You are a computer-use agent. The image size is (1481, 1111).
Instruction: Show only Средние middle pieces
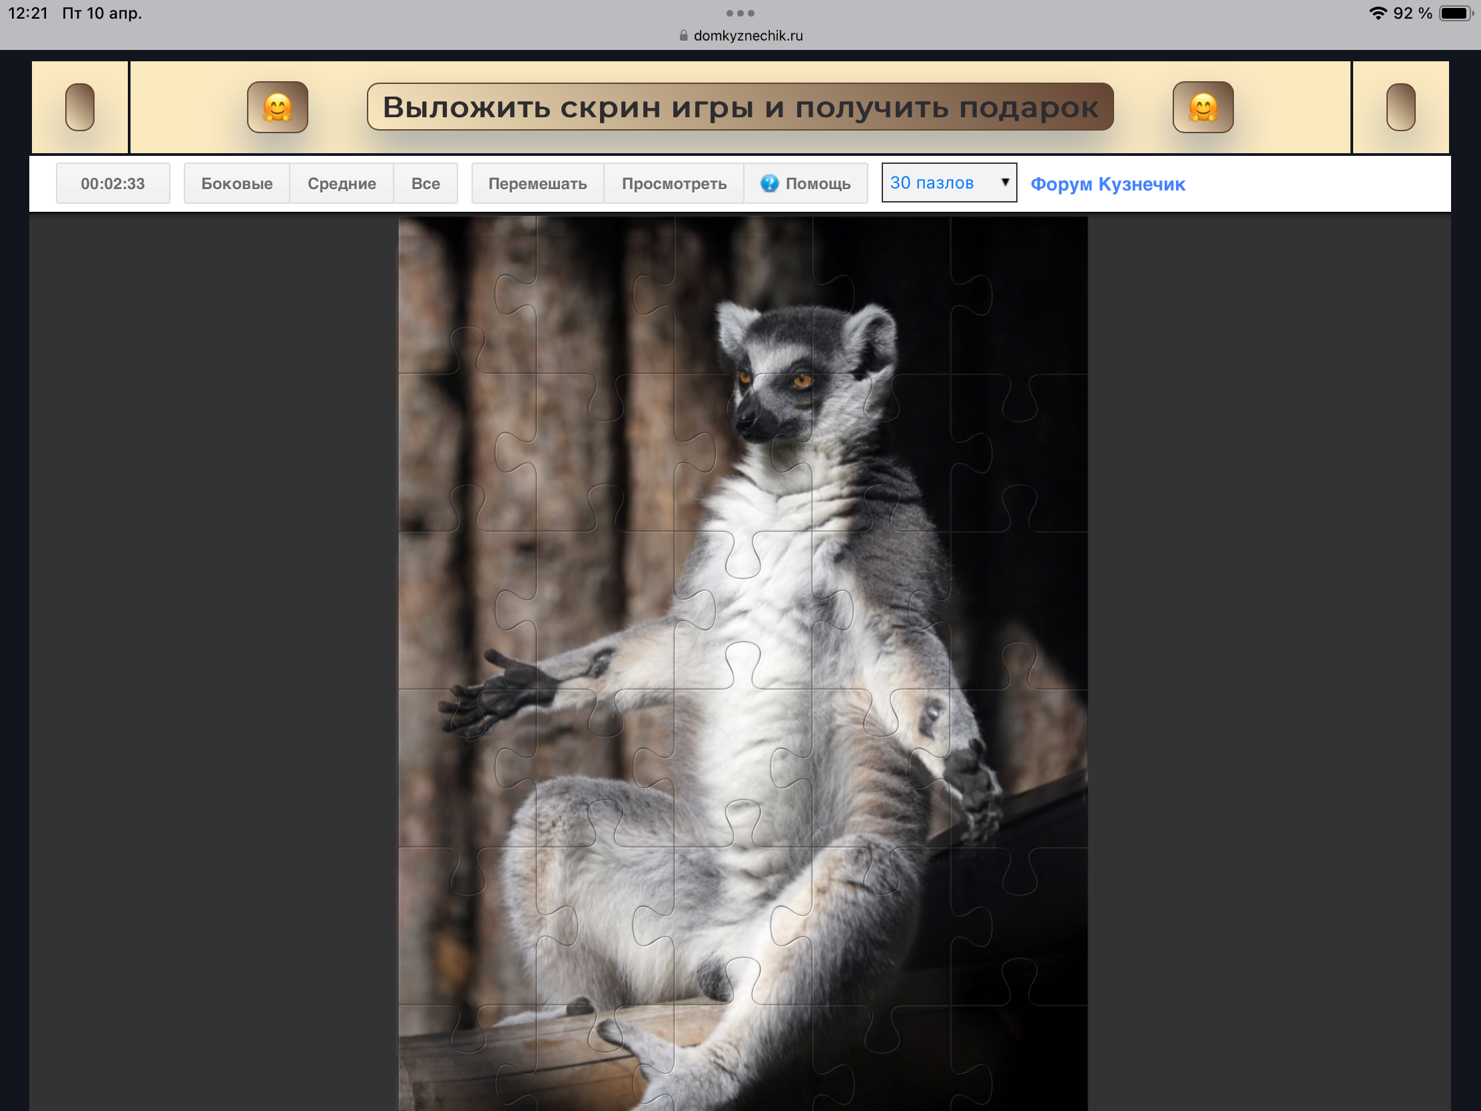tap(342, 183)
